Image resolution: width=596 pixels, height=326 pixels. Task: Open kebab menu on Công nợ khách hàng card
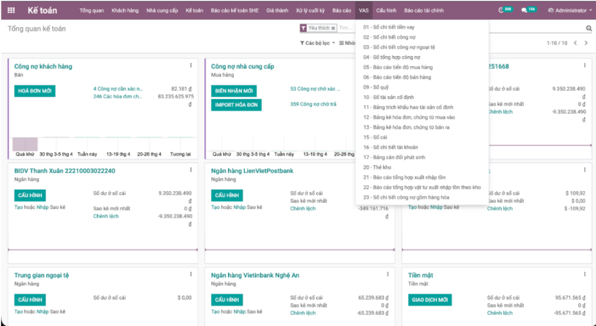click(x=191, y=66)
